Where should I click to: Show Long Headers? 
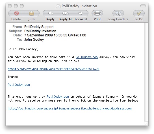[x=118, y=13]
